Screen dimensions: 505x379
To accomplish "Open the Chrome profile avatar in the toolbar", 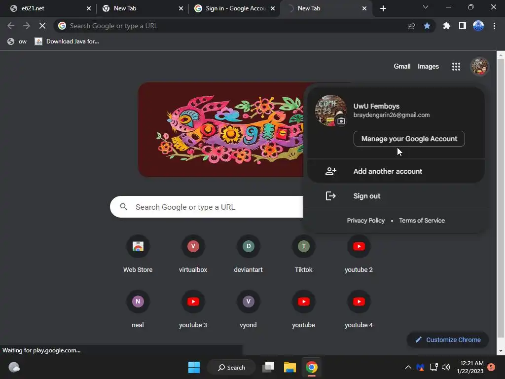I will (478, 26).
